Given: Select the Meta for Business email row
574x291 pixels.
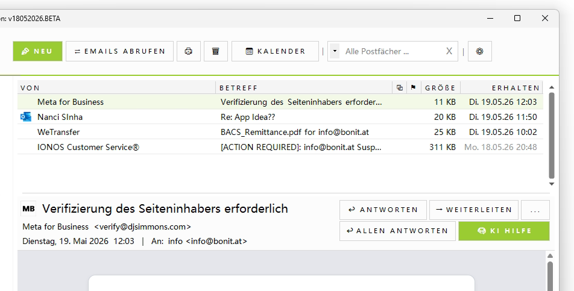Looking at the screenshot, I should pos(280,102).
